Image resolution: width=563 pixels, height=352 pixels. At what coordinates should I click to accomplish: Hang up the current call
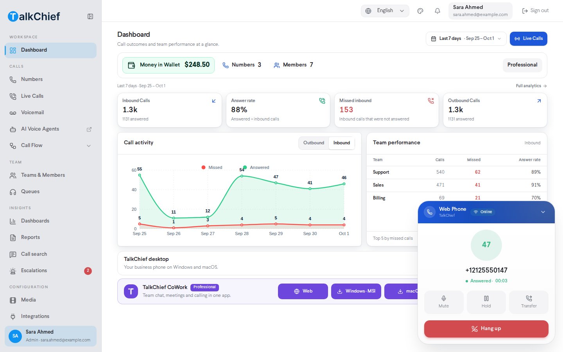(x=486, y=329)
